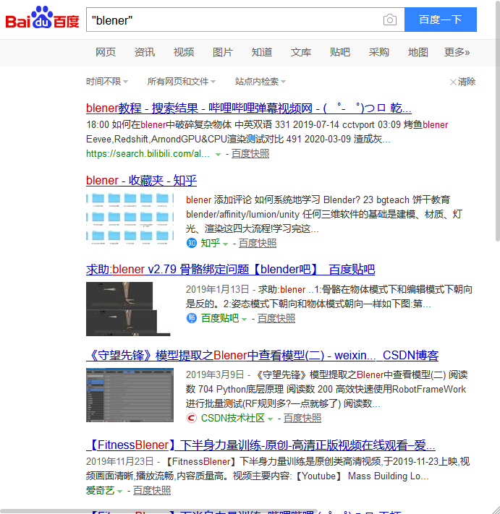This screenshot has width=500, height=514.
Task: Open 百度快照 for the Tieba result
Action: [x=276, y=318]
